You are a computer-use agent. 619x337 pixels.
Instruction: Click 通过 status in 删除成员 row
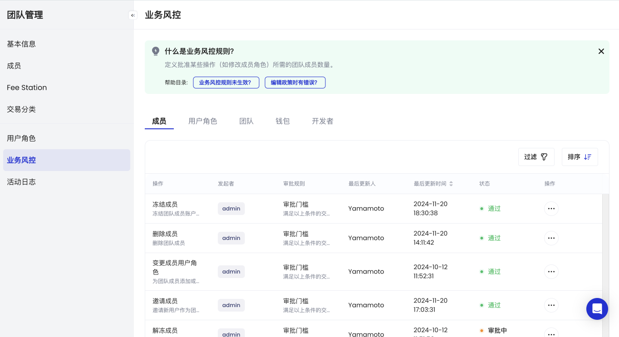click(x=494, y=238)
